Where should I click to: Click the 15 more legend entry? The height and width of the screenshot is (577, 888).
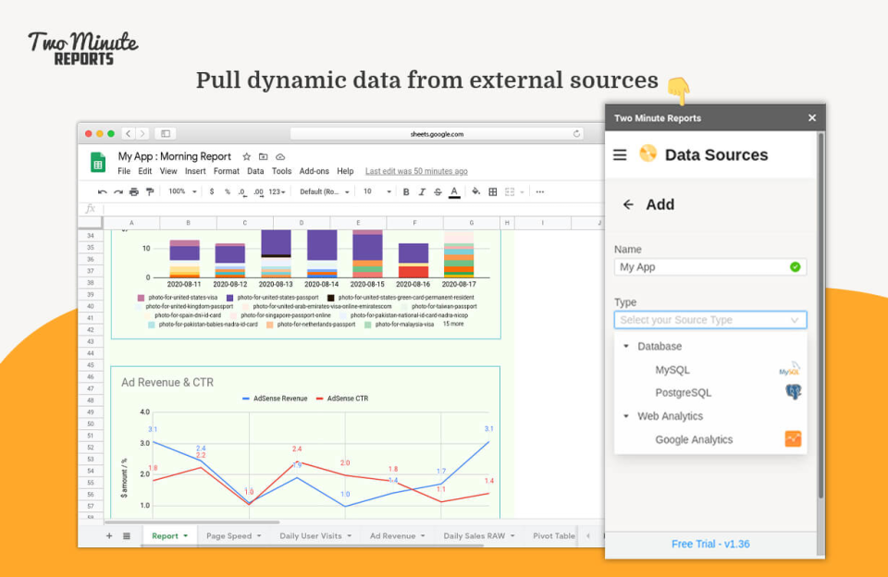(x=453, y=324)
